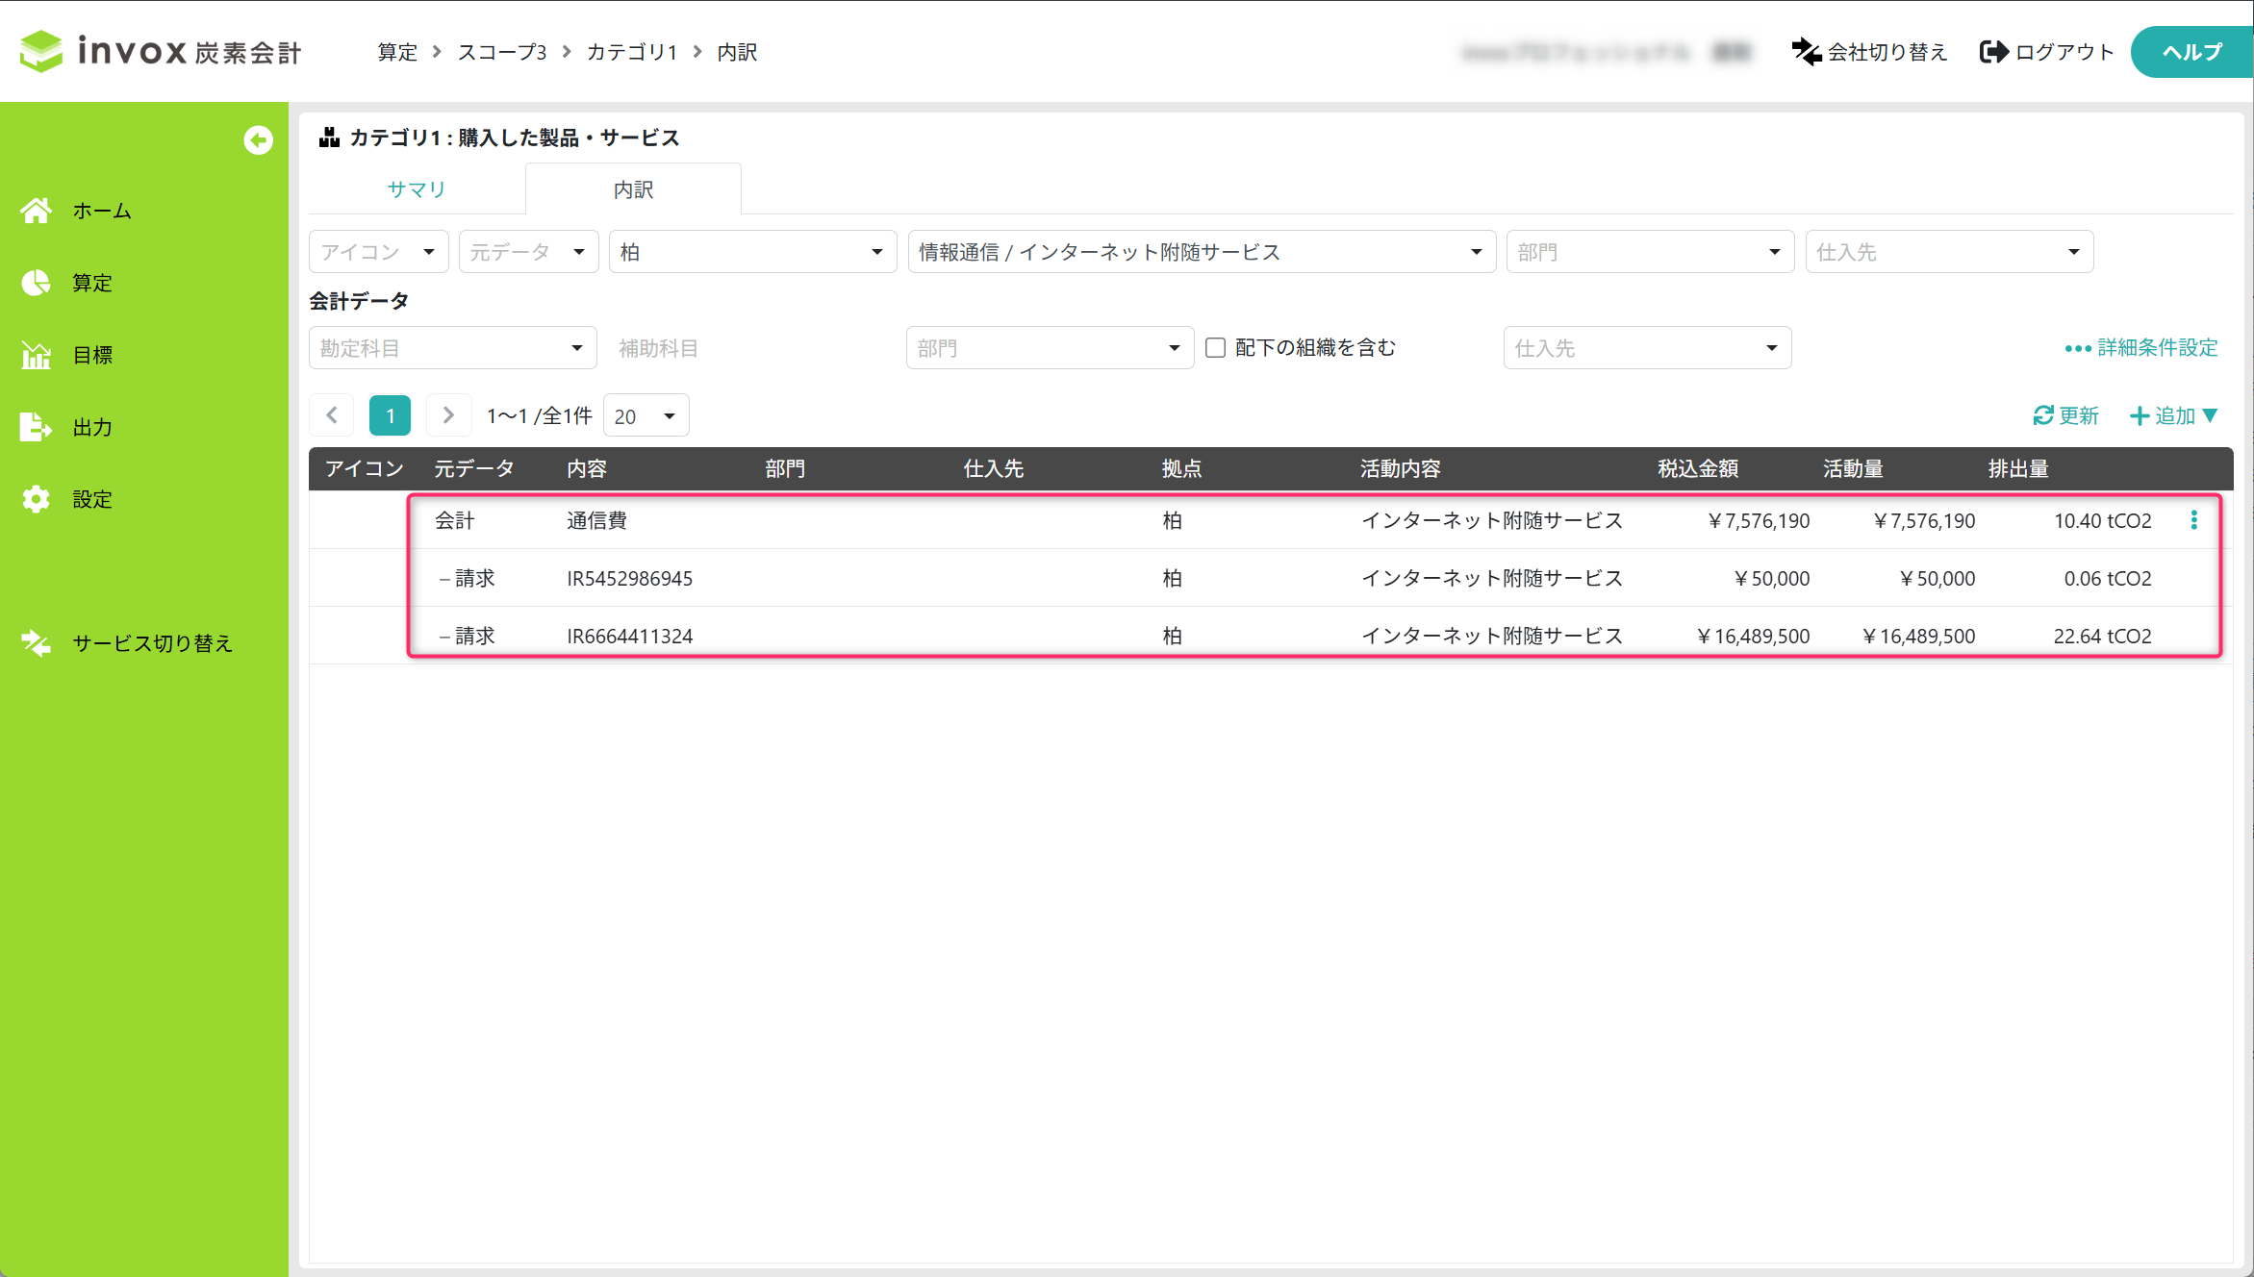Screen dimensions: 2254x1277
Task: Open the アイコン filter dropdown
Action: [378, 252]
